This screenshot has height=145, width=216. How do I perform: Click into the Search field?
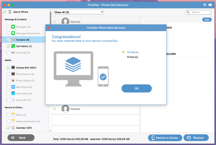pyautogui.click(x=198, y=12)
